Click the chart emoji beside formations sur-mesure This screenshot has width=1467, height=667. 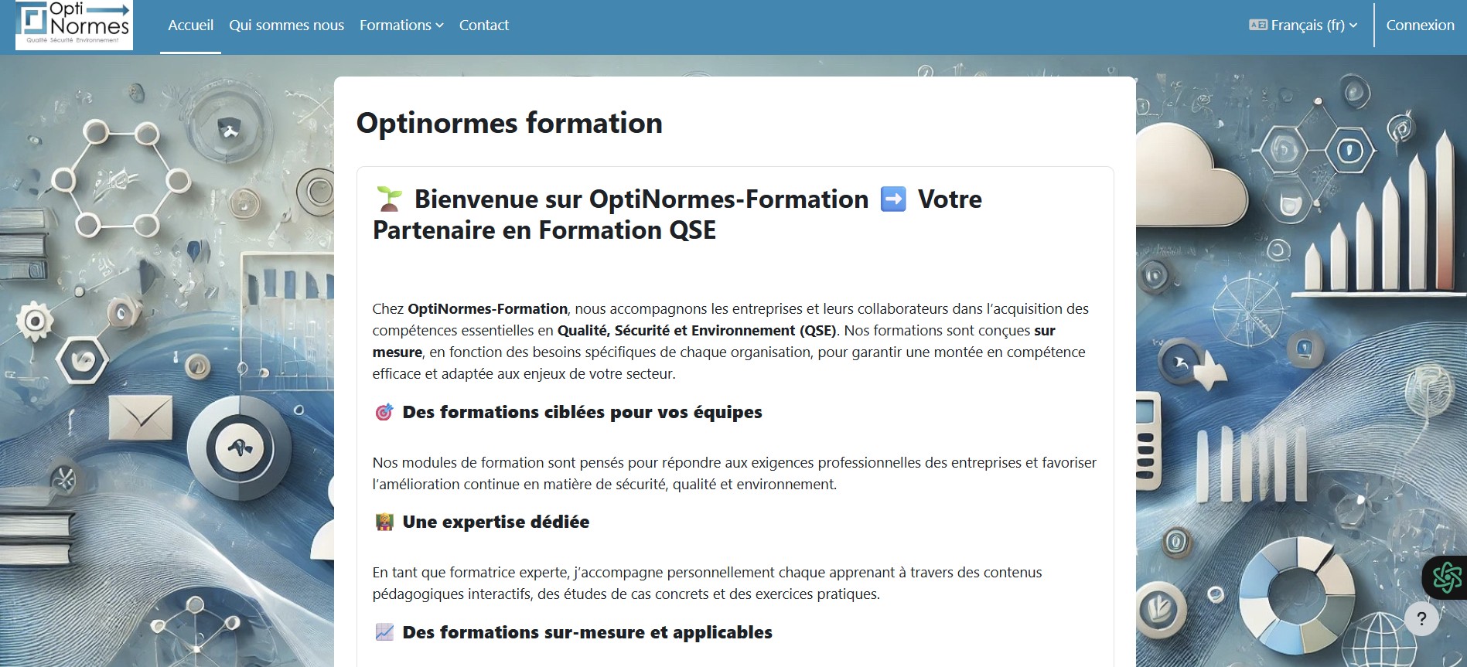384,632
